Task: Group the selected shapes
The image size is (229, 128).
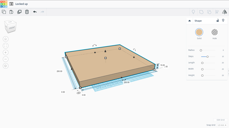Action: pyautogui.click(x=201, y=12)
